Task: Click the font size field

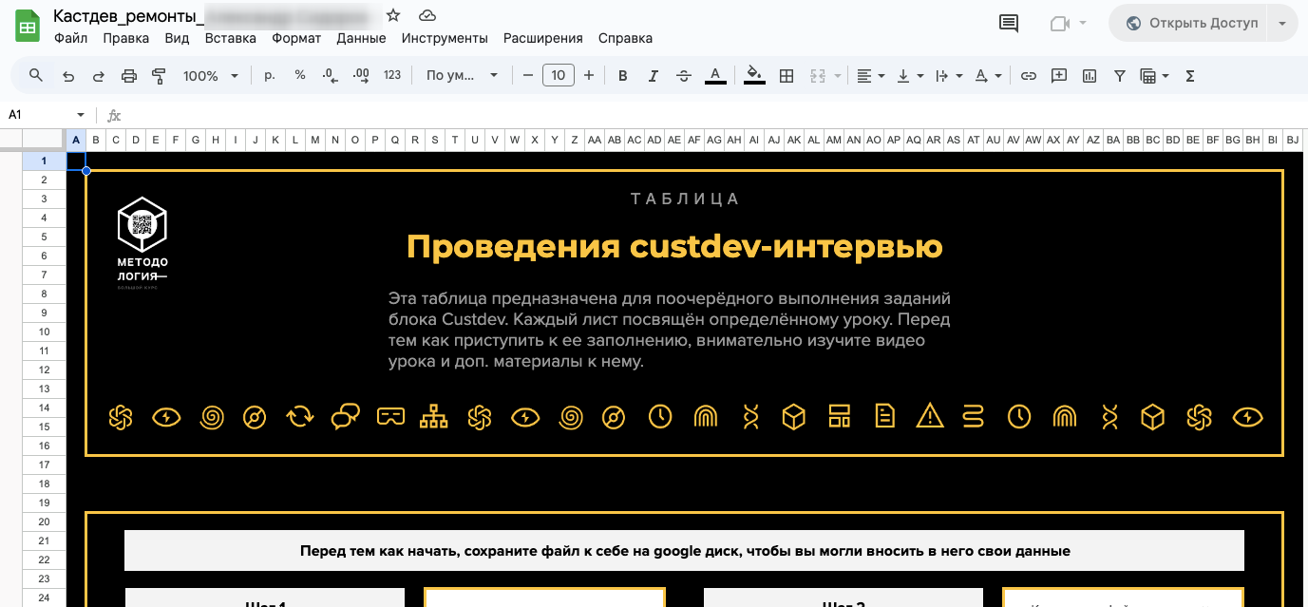Action: pos(559,76)
